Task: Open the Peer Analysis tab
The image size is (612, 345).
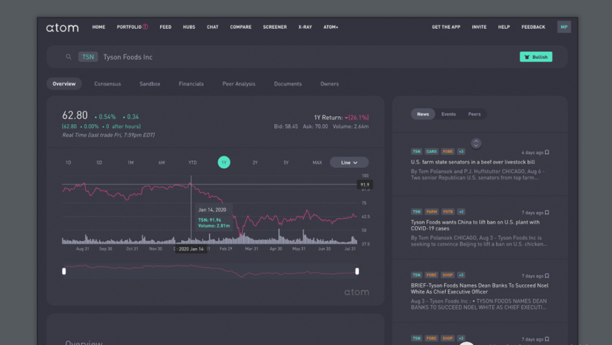Action: coord(239,84)
